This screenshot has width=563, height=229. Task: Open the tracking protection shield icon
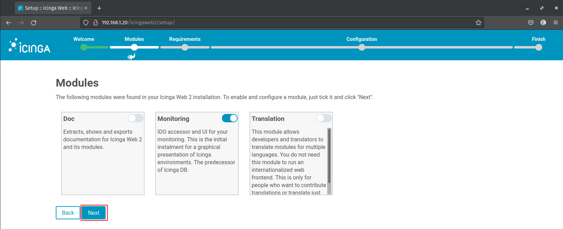click(86, 23)
